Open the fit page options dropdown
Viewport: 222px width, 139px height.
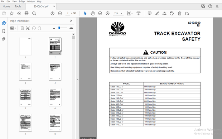130,14
